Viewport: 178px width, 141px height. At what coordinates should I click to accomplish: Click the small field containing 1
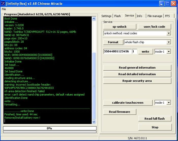coord(134,51)
